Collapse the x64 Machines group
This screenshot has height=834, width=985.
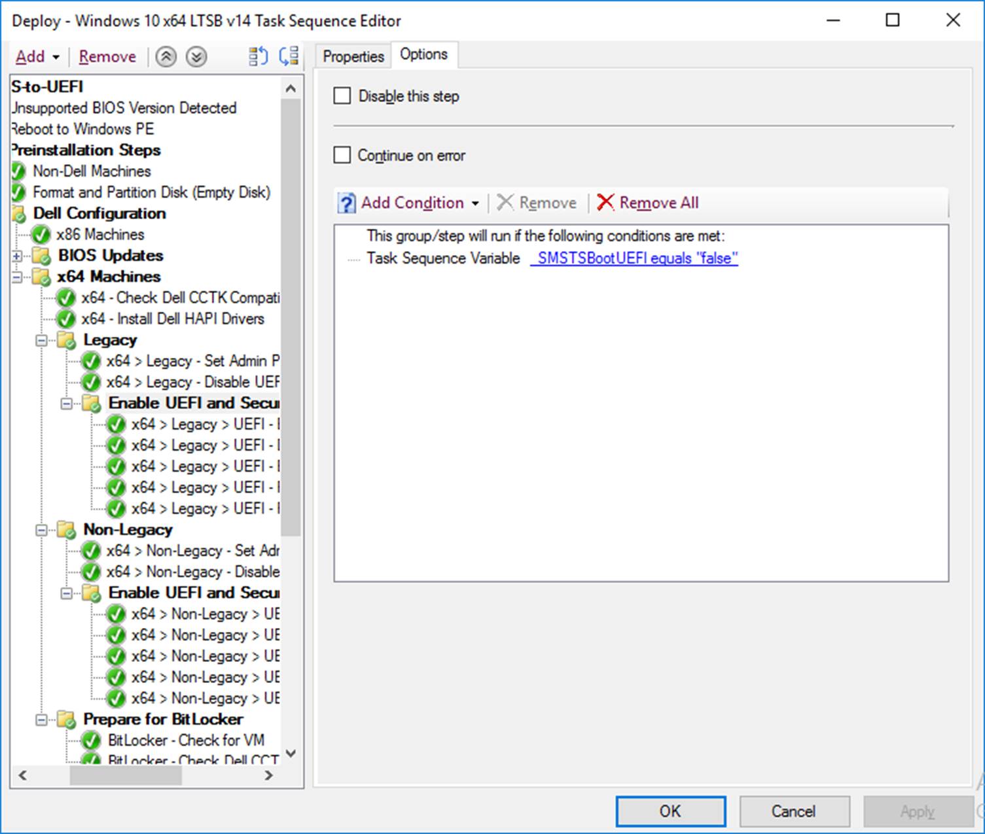pos(17,277)
